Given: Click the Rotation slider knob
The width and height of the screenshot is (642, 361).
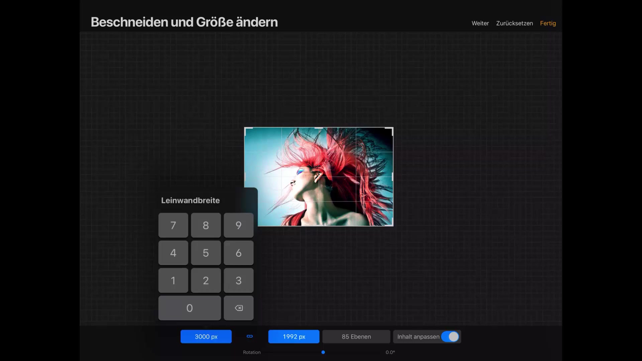Looking at the screenshot, I should [x=323, y=352].
